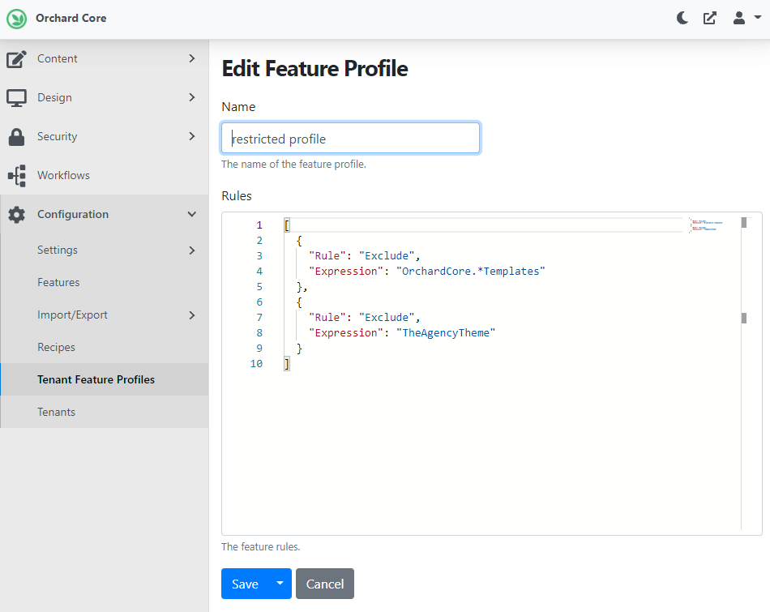This screenshot has height=612, width=770.
Task: Click line number 1 in the editor
Action: [x=259, y=225]
